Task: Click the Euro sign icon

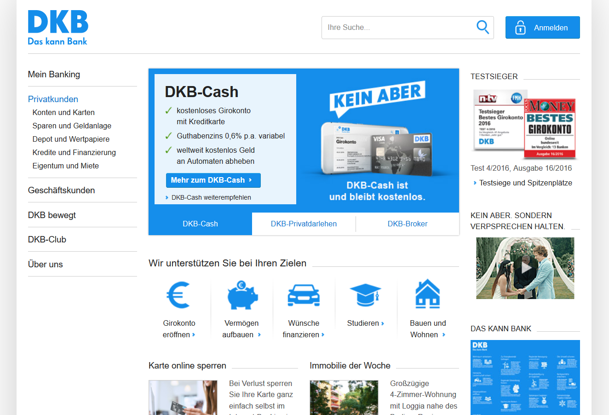Action: pos(178,294)
